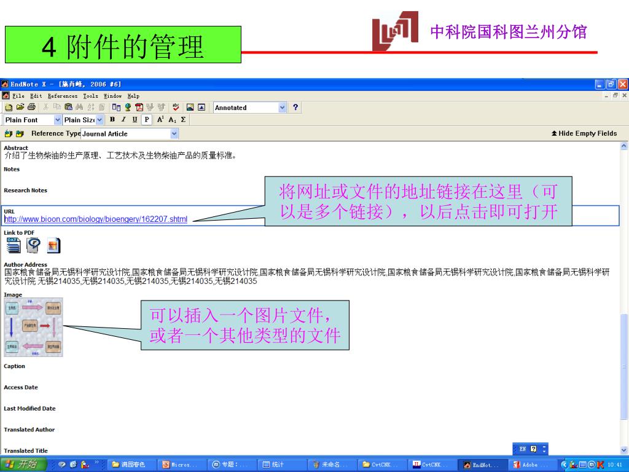The height and width of the screenshot is (472, 629).
Task: Open the bioon.com URL link
Action: click(95, 219)
